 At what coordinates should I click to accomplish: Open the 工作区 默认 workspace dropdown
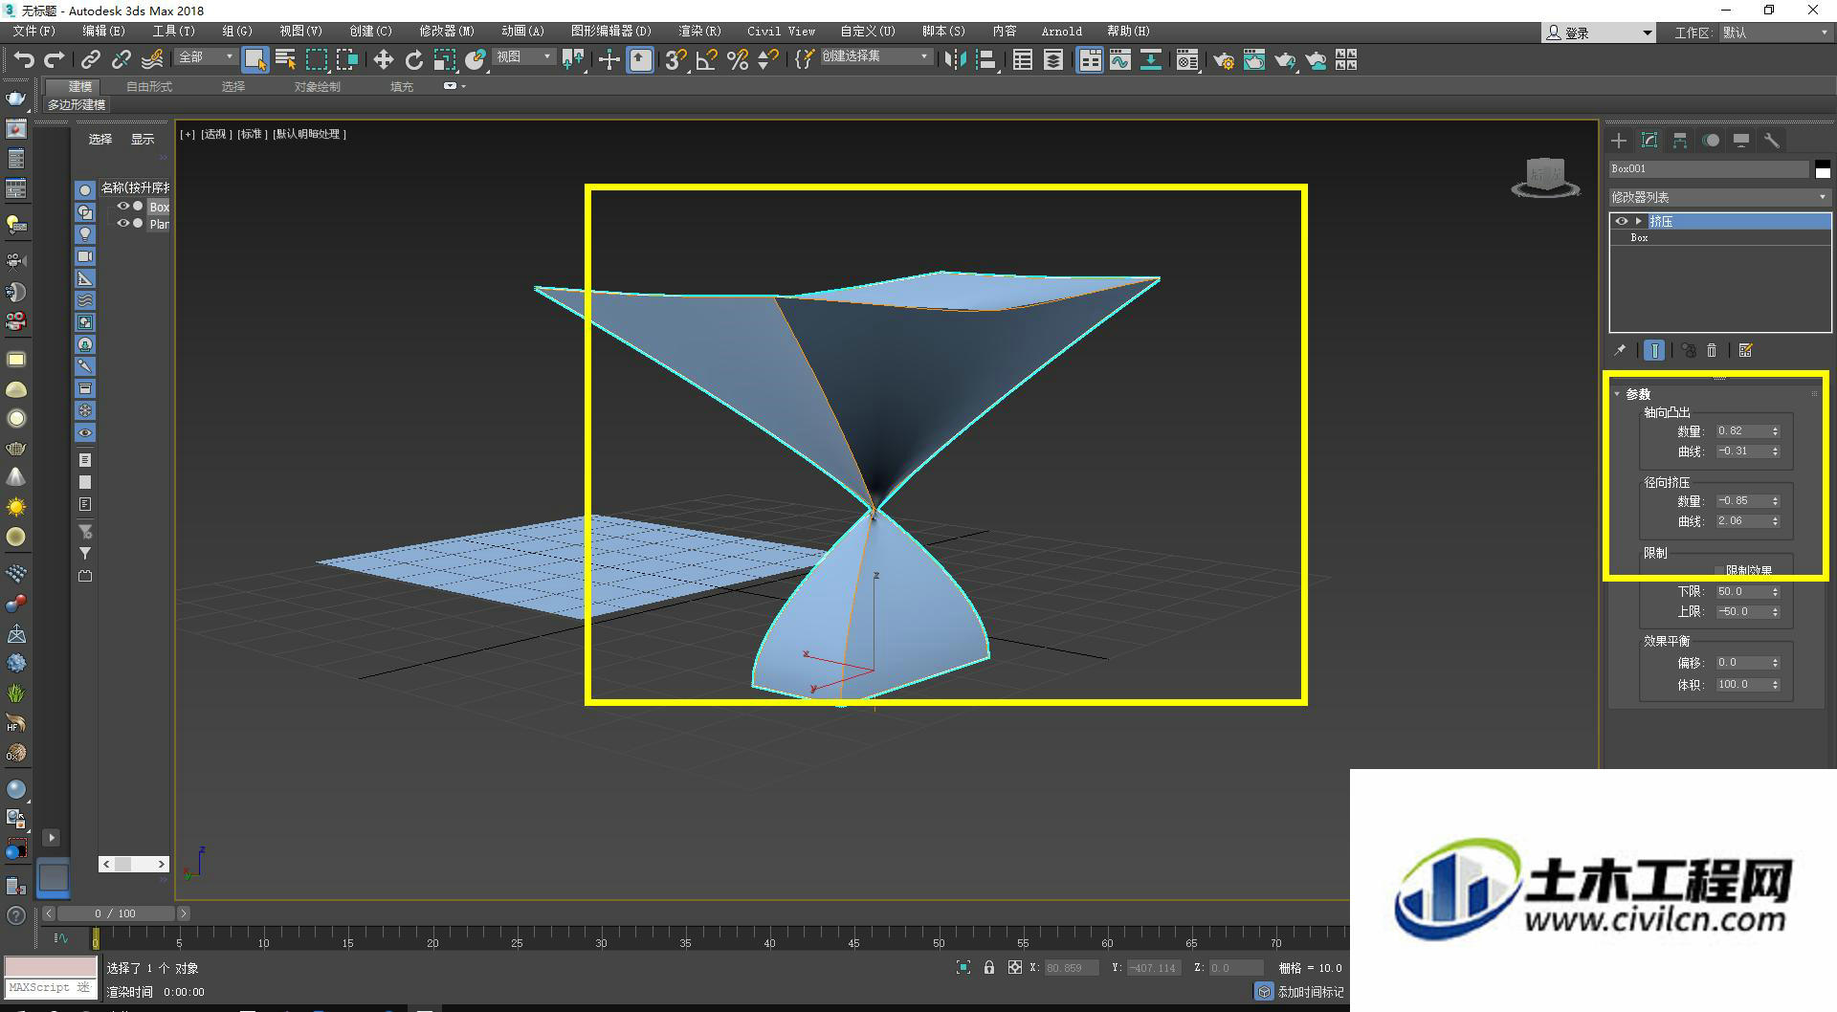pyautogui.click(x=1777, y=33)
